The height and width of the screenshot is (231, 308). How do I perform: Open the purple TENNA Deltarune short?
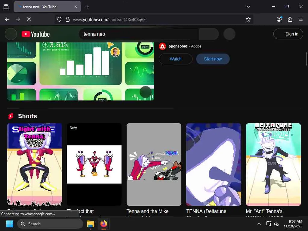click(x=214, y=165)
